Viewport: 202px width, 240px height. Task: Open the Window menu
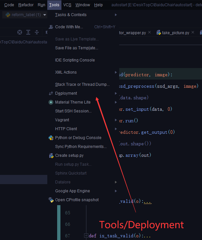pos(82,5)
